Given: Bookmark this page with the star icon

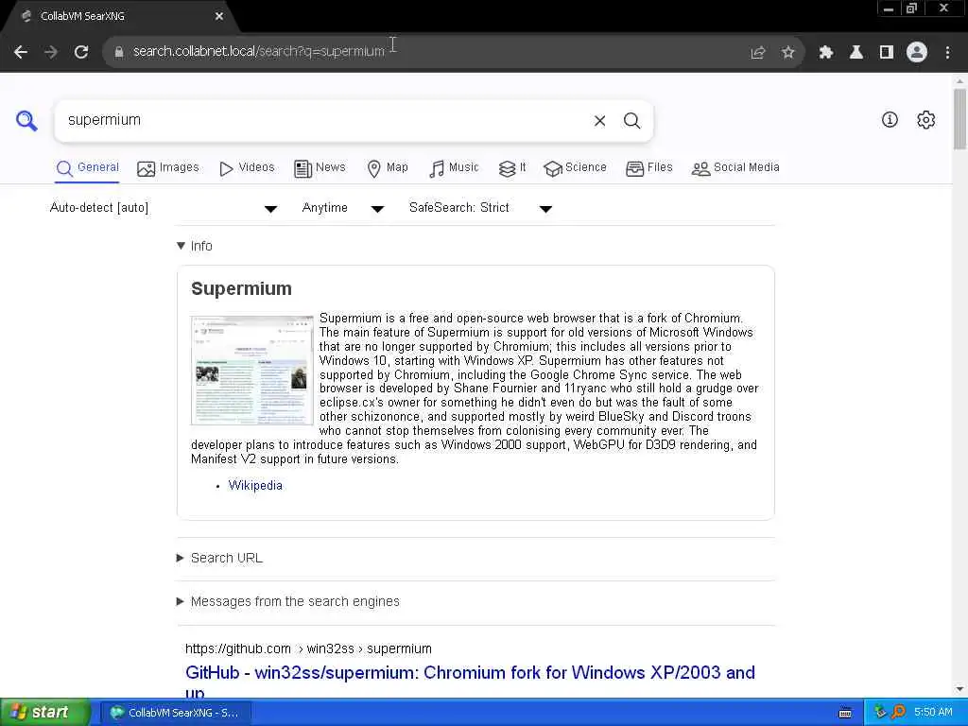Looking at the screenshot, I should (x=788, y=53).
